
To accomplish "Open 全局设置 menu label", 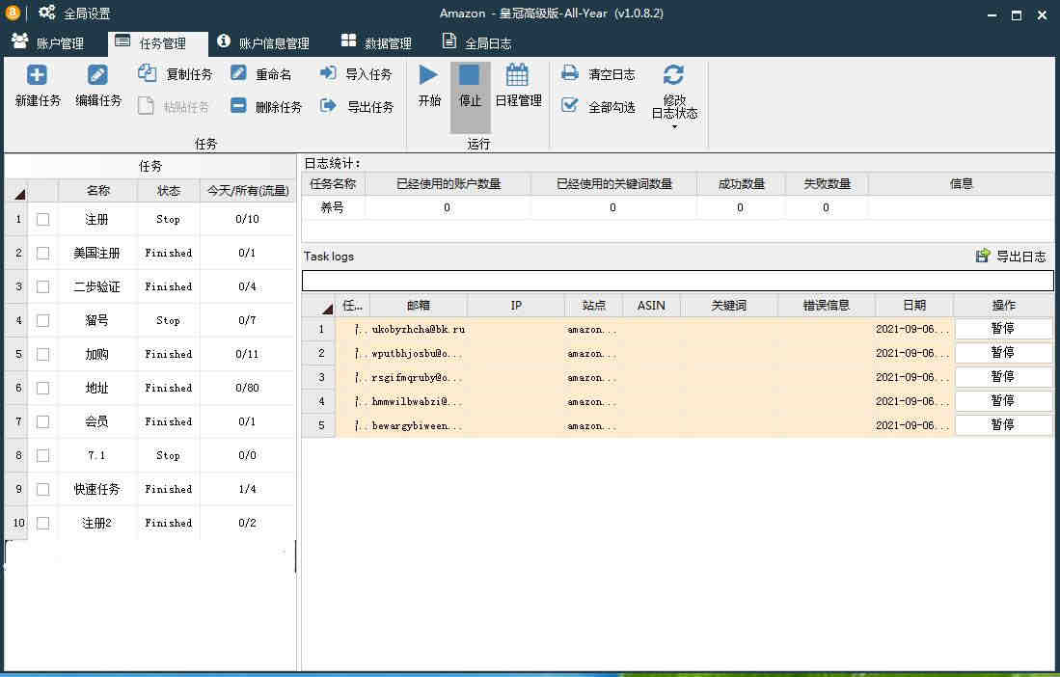I will click(x=87, y=13).
